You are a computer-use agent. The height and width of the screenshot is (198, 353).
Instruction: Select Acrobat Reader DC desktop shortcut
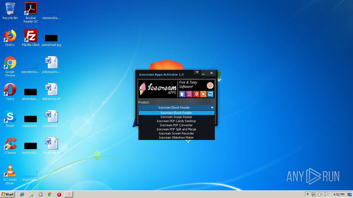click(31, 13)
